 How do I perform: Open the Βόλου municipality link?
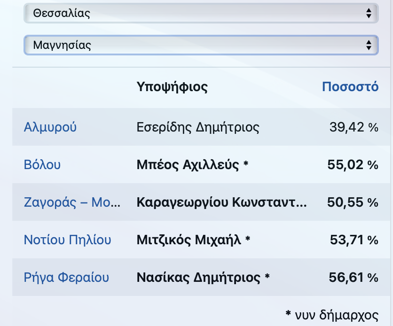(42, 165)
